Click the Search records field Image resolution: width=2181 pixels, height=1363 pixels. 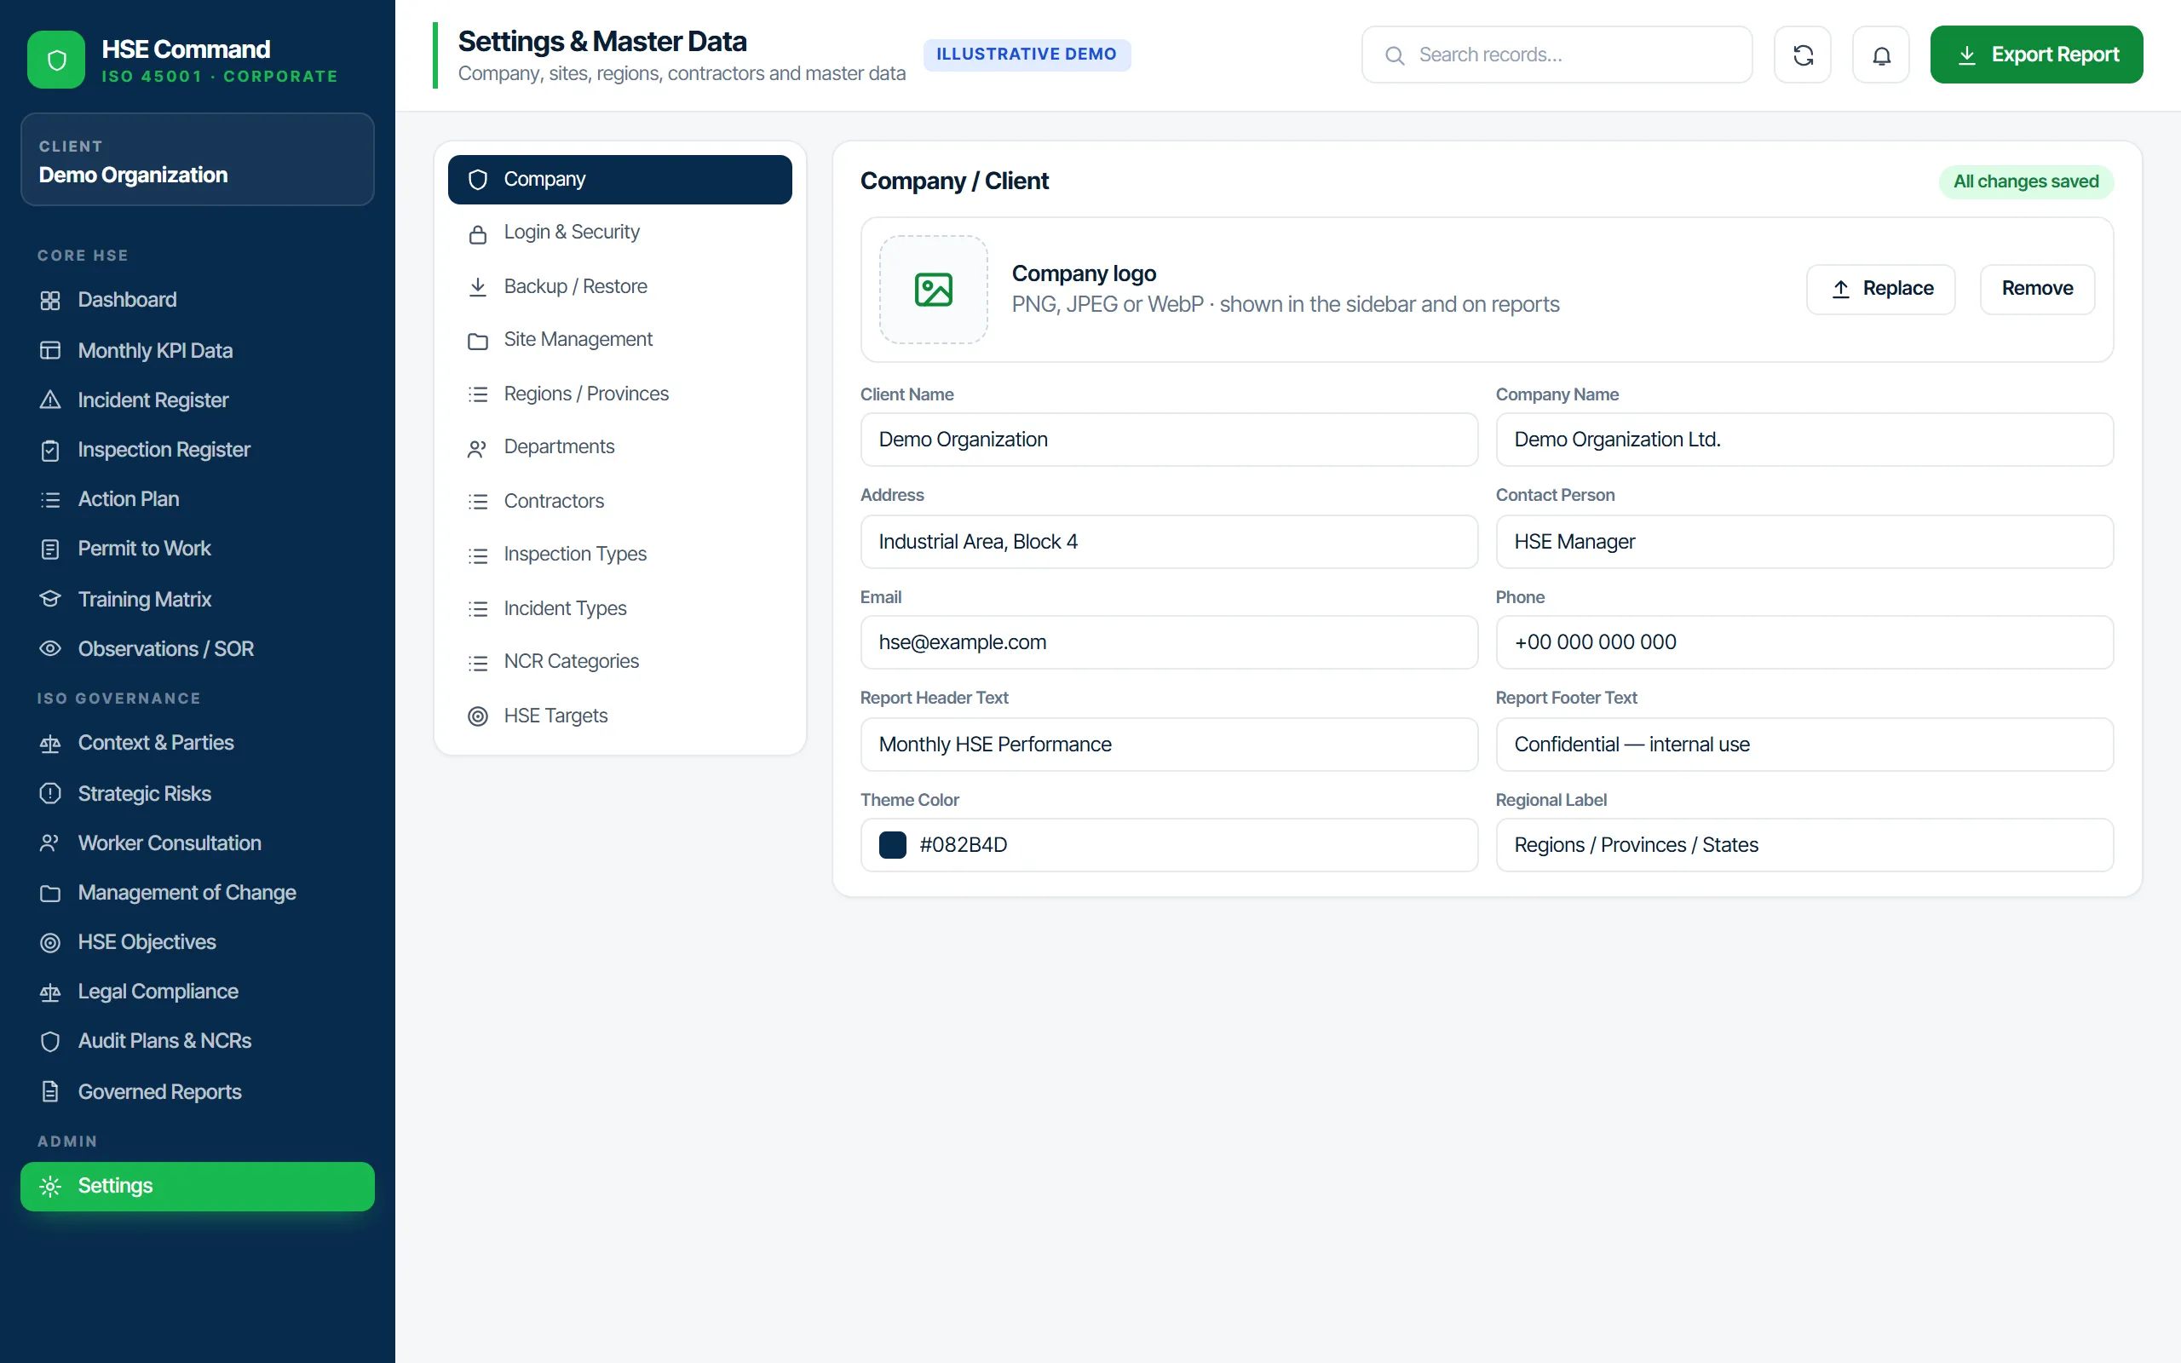[1557, 55]
